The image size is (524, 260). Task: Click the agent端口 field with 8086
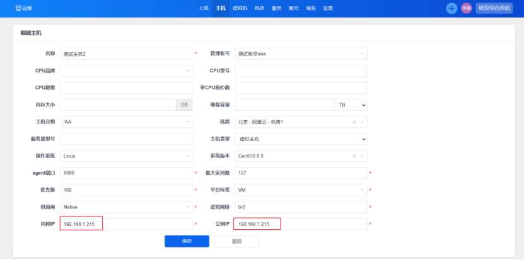click(x=126, y=173)
